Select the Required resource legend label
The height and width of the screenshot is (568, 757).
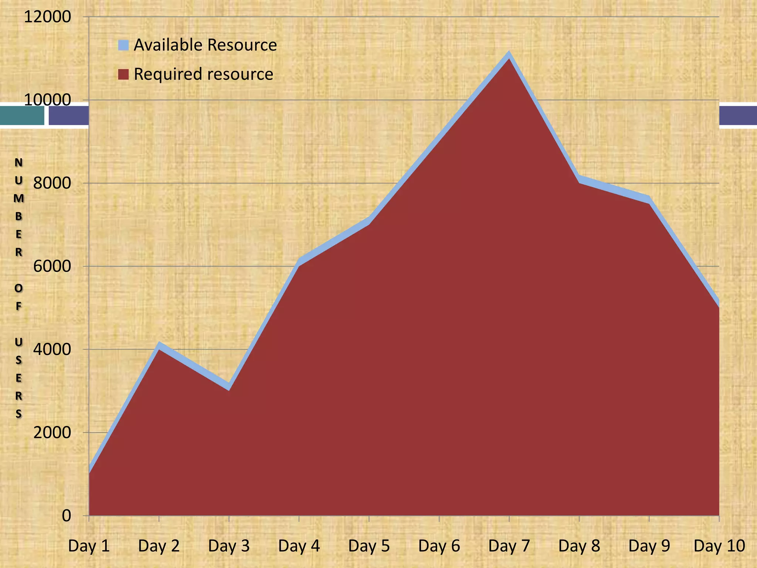(x=203, y=74)
